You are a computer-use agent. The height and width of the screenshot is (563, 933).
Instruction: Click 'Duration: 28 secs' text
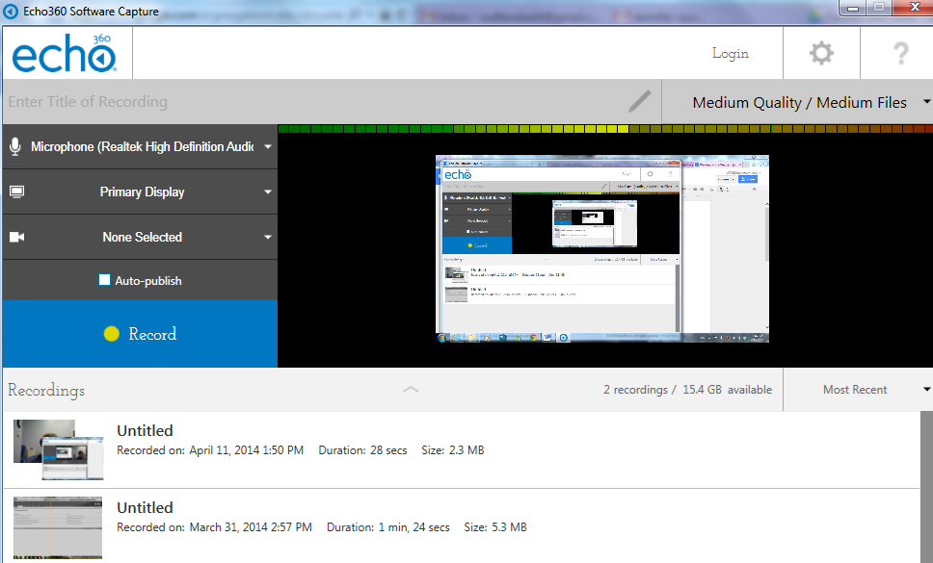coord(362,450)
